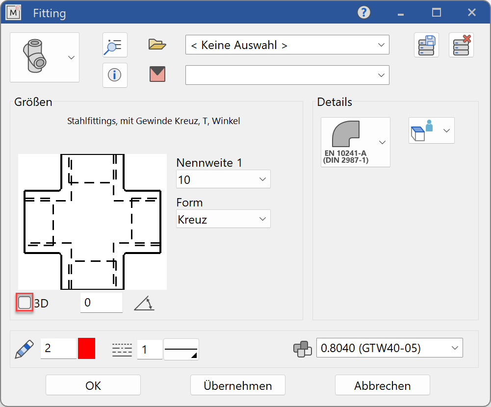Click the angle measurement icon
Viewport: 491px width, 407px height.
click(144, 304)
